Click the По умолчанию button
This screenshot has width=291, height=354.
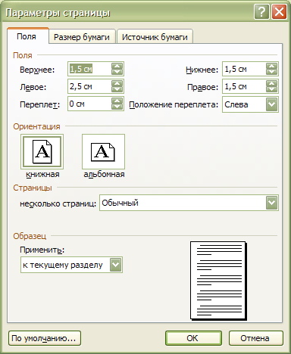pyautogui.click(x=45, y=338)
